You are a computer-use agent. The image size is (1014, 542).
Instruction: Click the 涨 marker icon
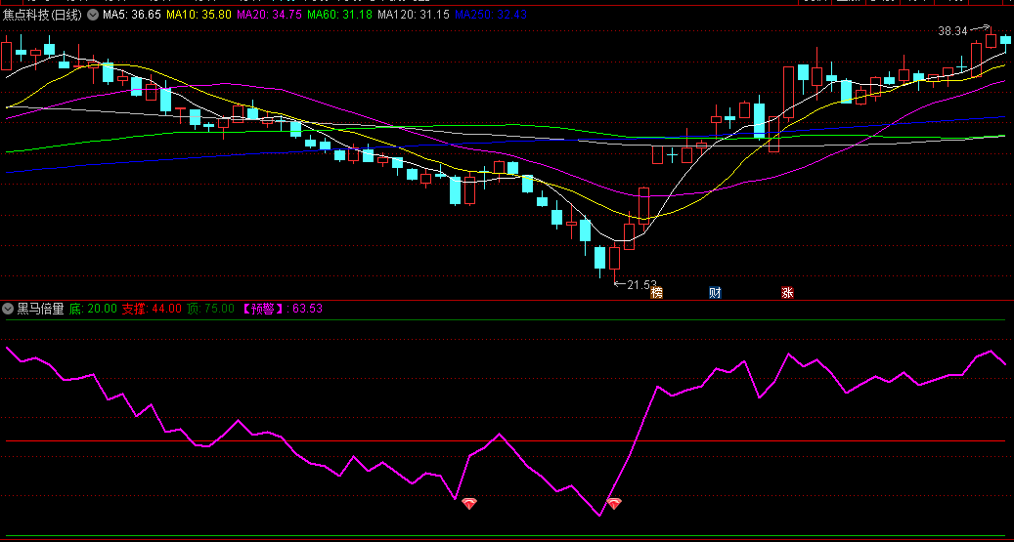coord(787,293)
